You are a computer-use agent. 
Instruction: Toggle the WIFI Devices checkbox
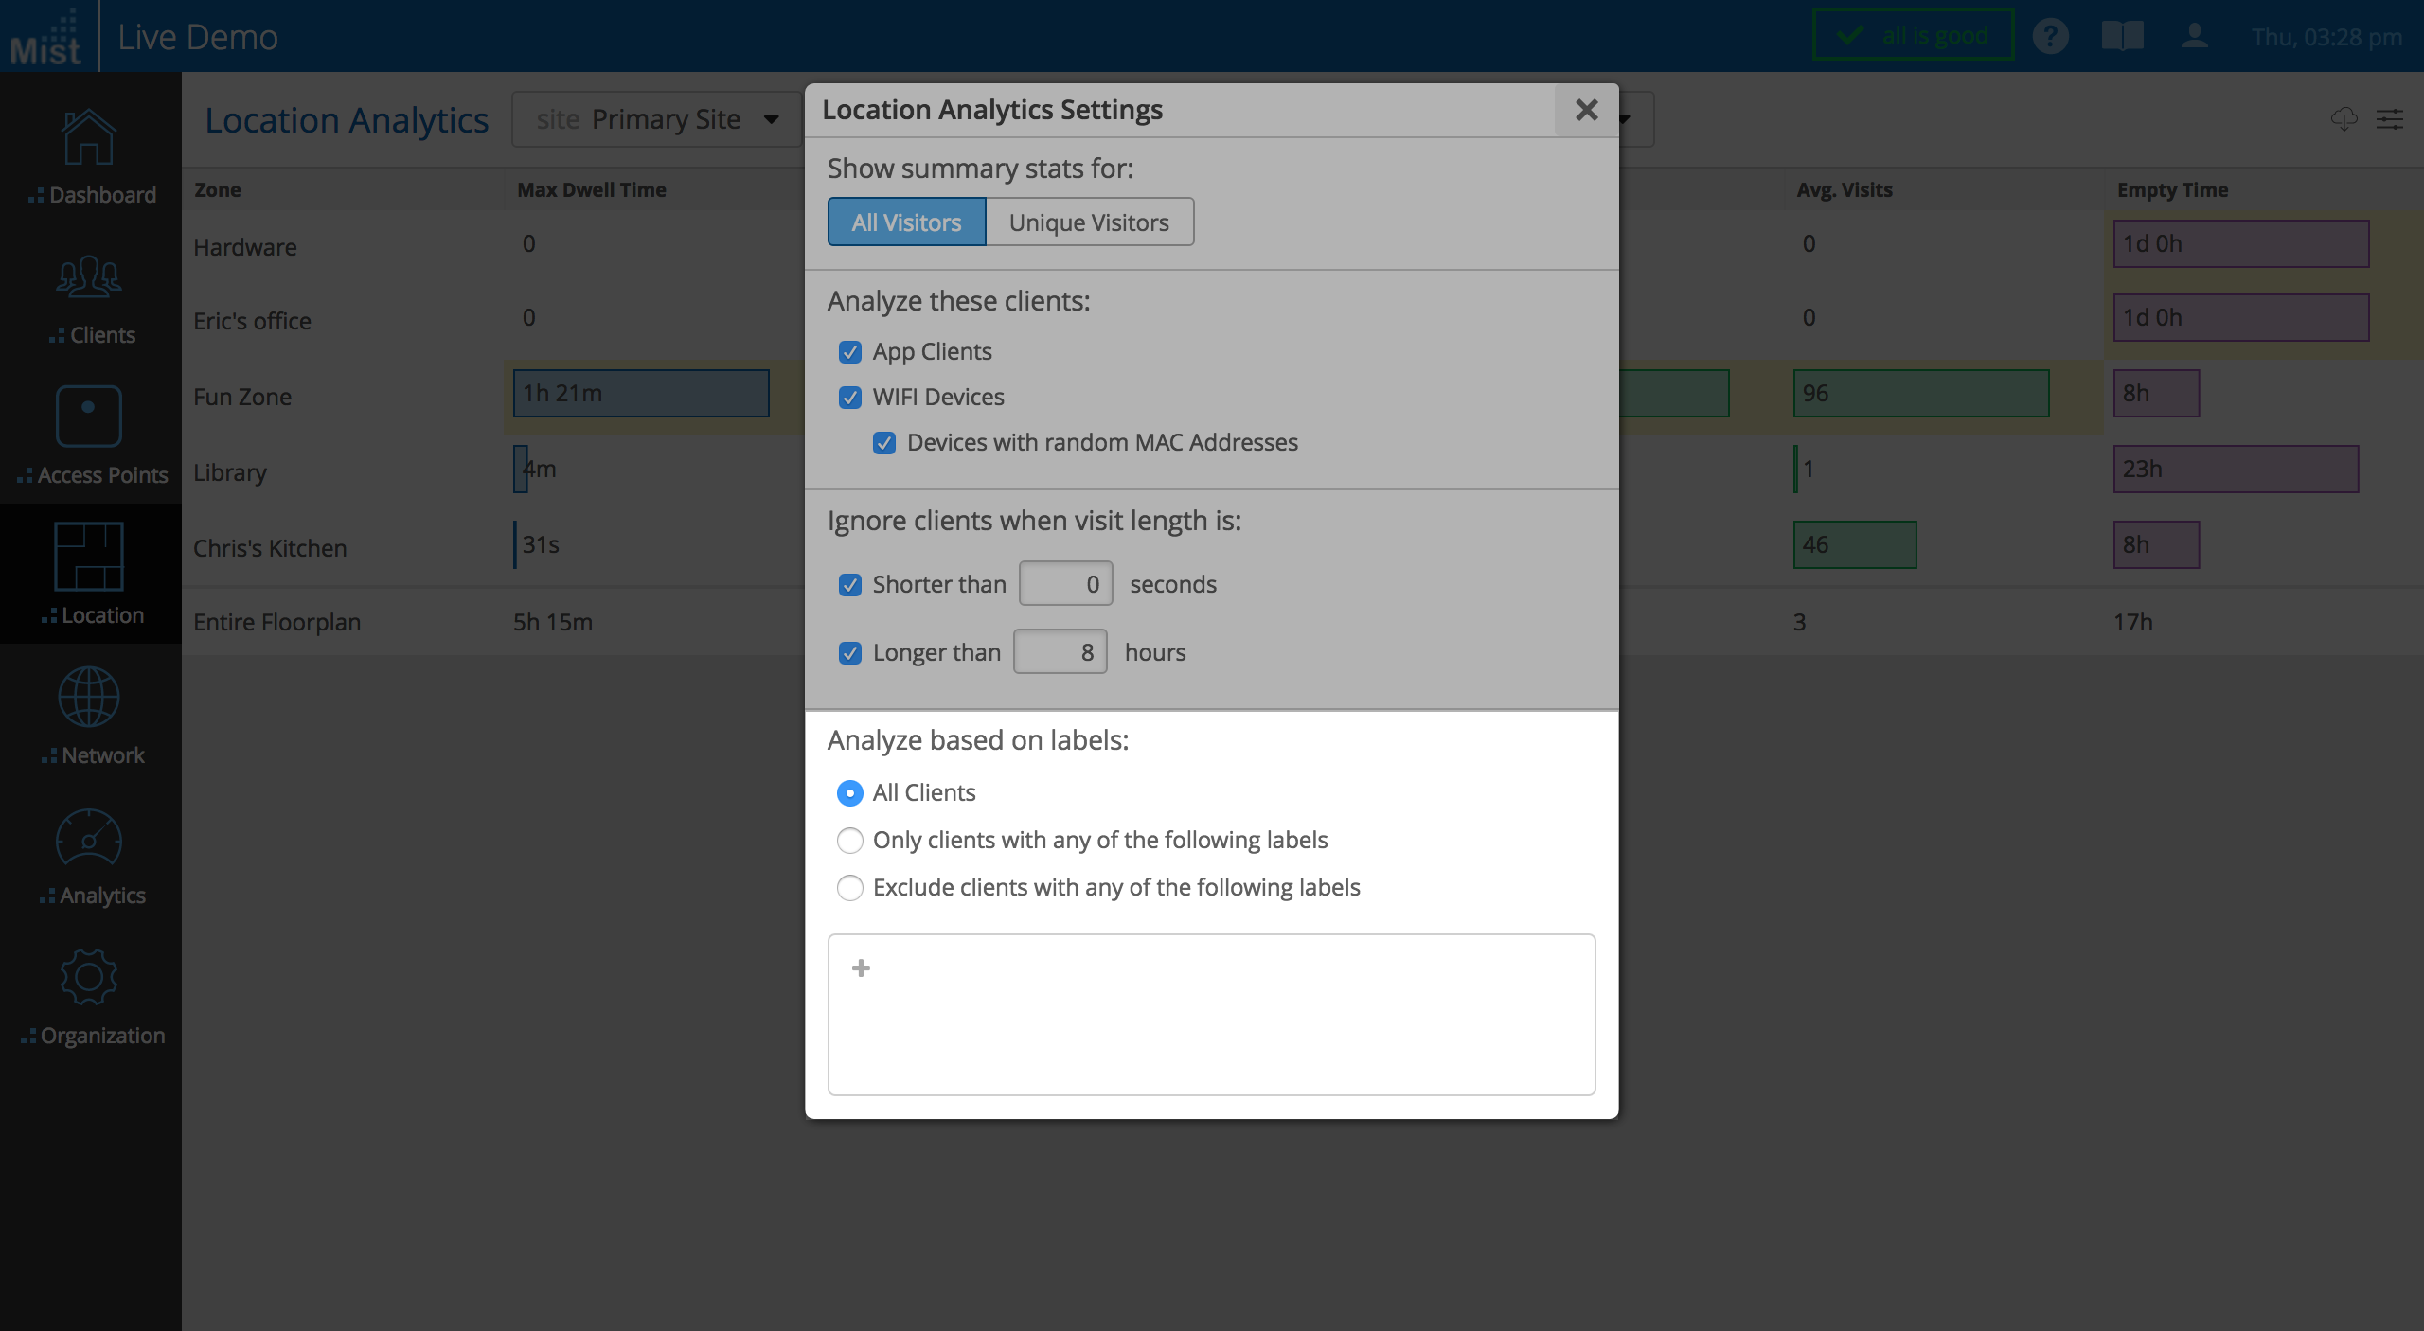pyautogui.click(x=850, y=398)
